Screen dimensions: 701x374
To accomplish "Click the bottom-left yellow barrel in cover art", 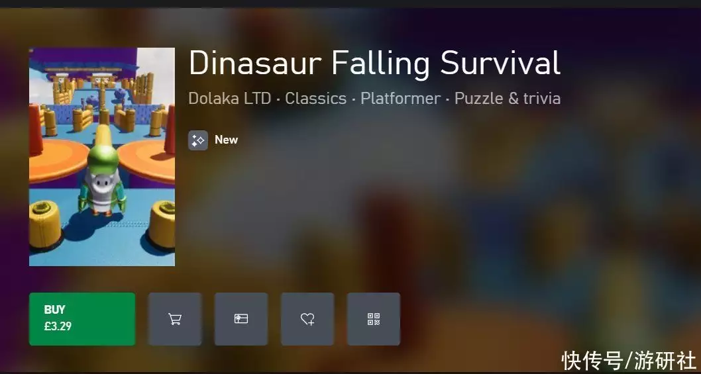I will pyautogui.click(x=45, y=226).
